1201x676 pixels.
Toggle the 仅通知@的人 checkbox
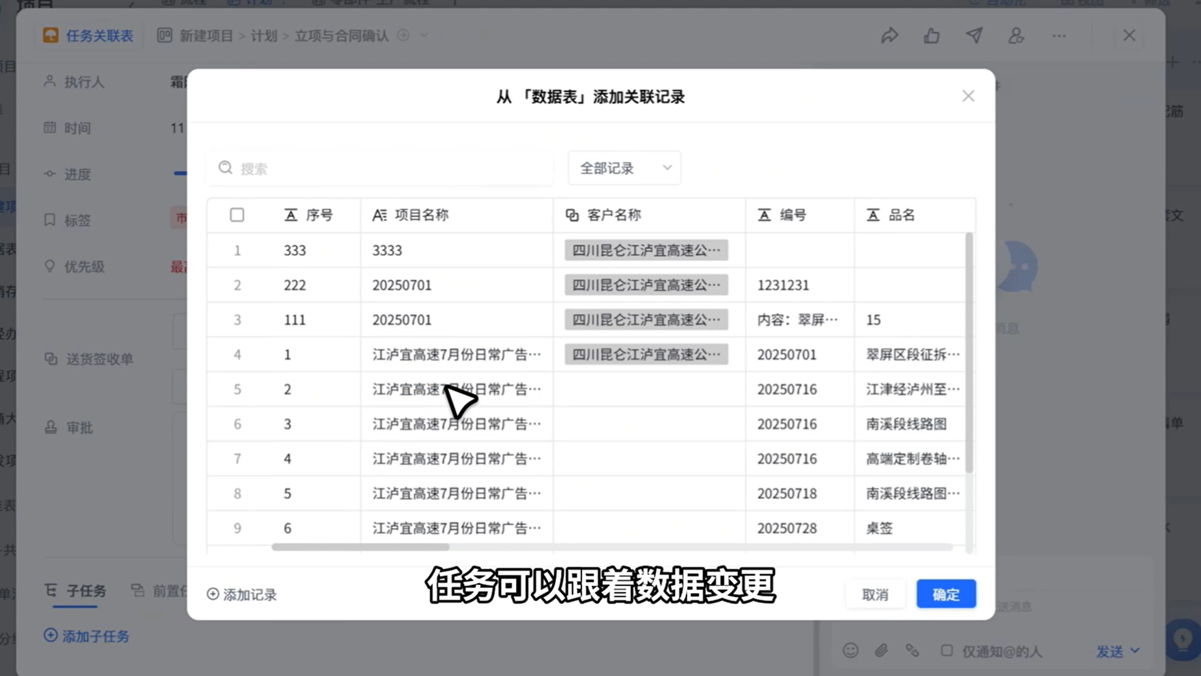click(x=947, y=650)
